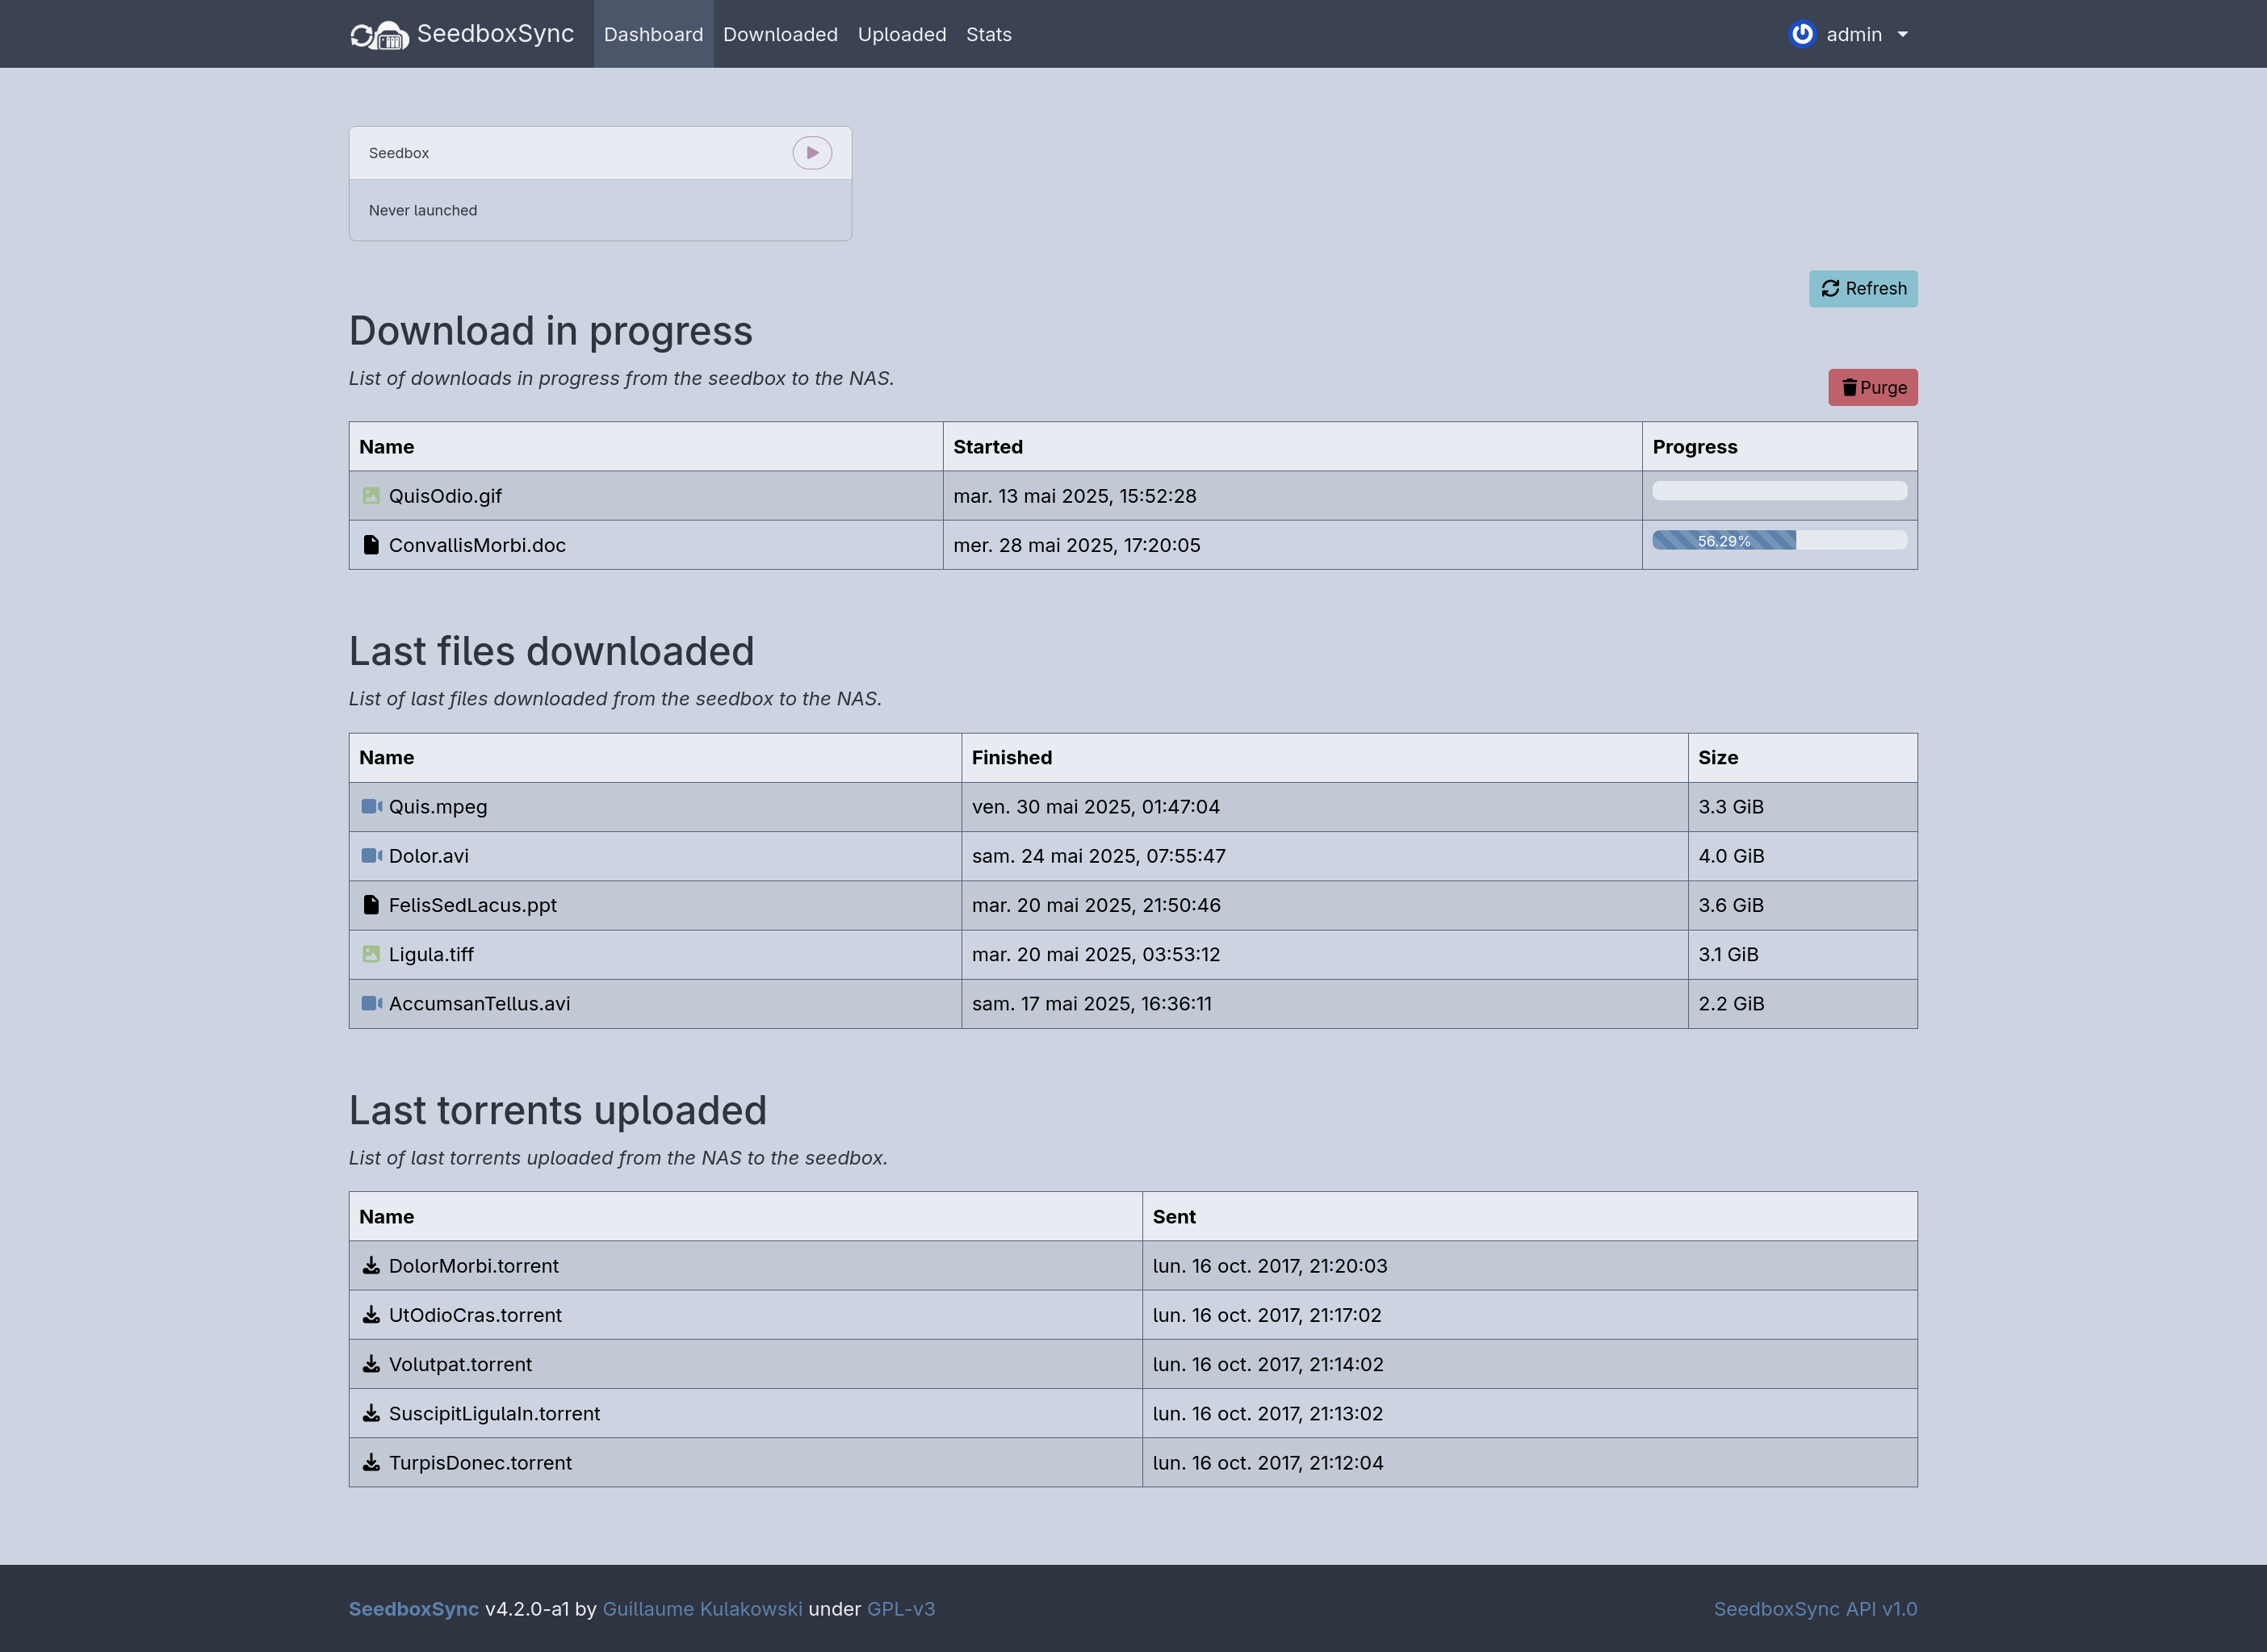
Task: Click the 4.0 GiB size cell
Action: [1802, 856]
